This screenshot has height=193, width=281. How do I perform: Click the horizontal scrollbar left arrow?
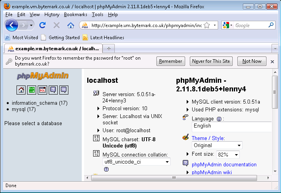pos(87,178)
